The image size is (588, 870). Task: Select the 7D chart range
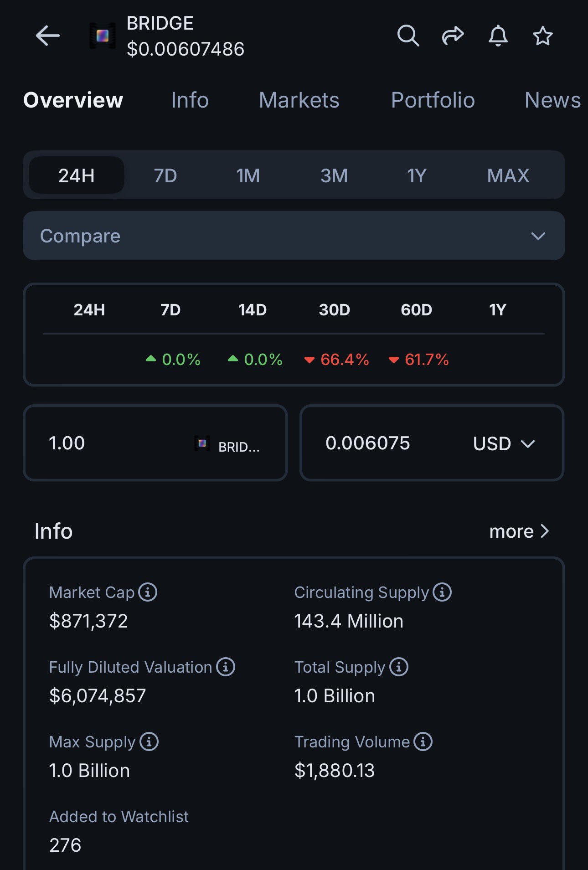click(165, 175)
